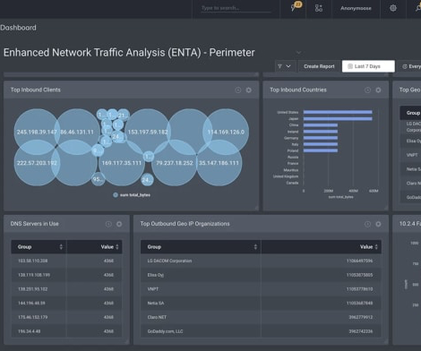Click the Create Report button
421x351 pixels.
tap(319, 66)
